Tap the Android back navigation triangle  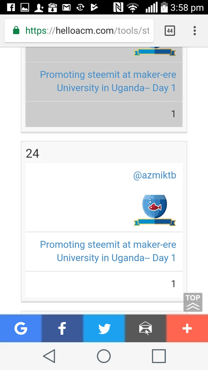click(49, 356)
